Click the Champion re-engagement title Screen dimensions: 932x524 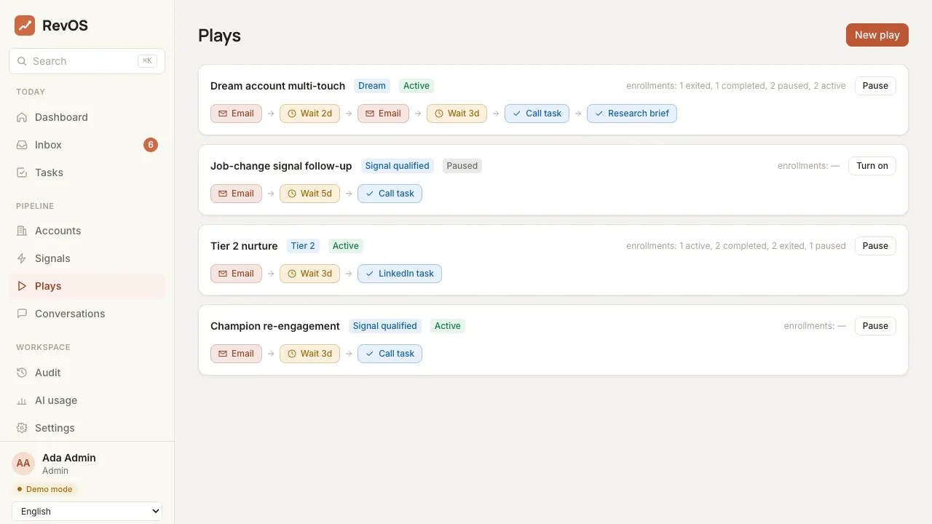(x=275, y=326)
